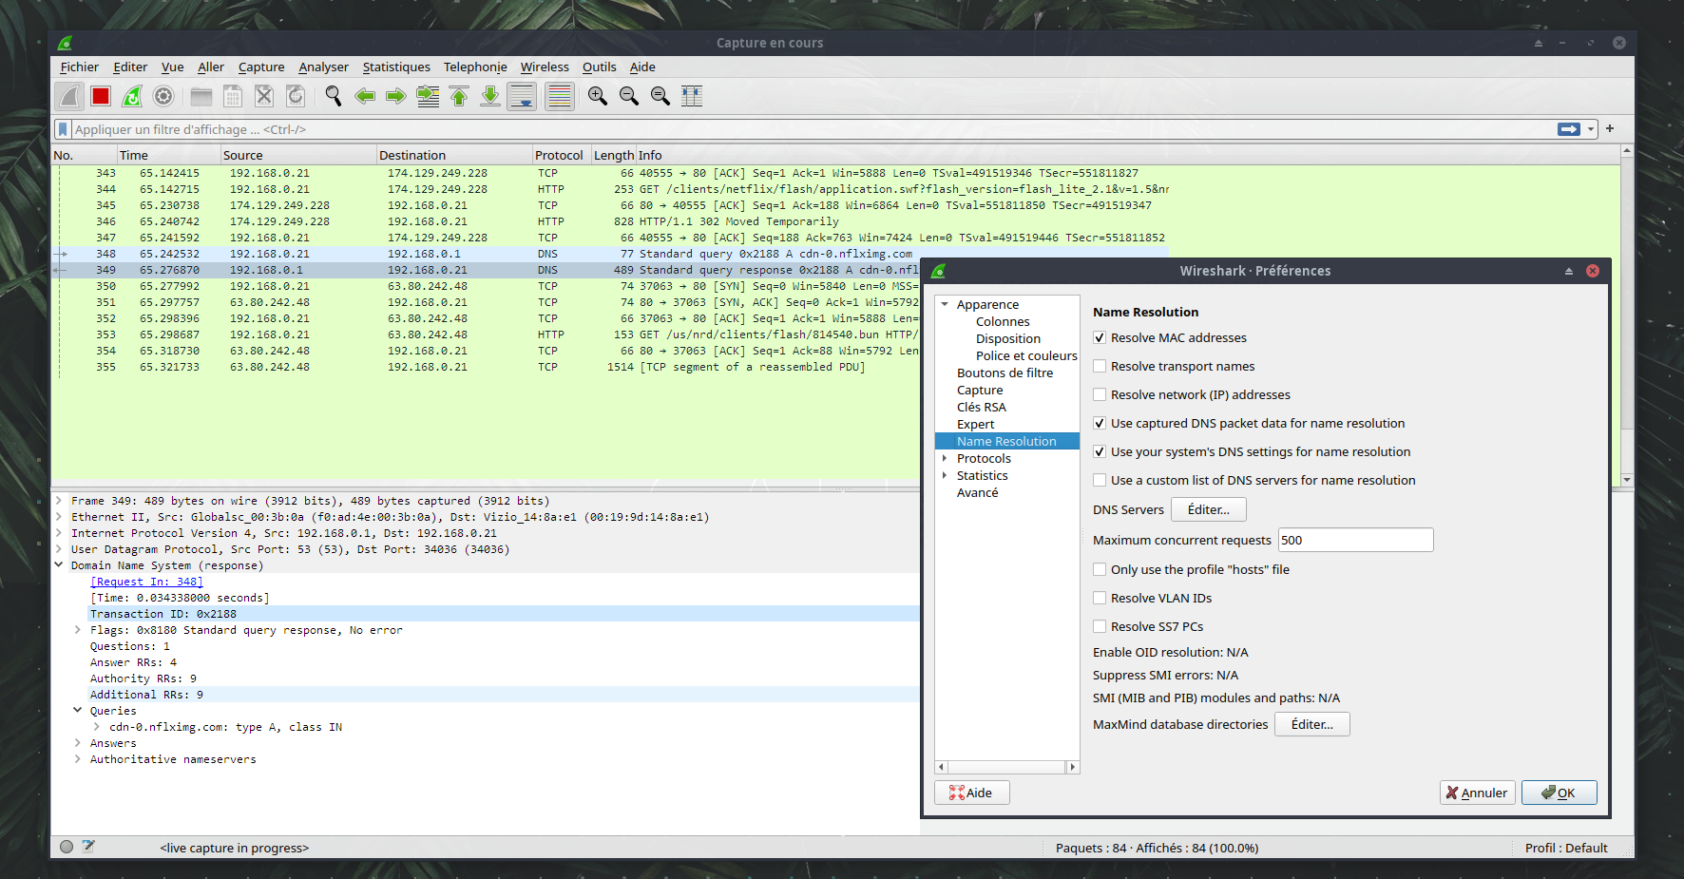This screenshot has height=879, width=1684.
Task: Restart the current capture
Action: [x=132, y=96]
